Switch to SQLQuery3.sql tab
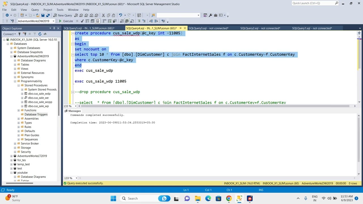The width and height of the screenshot is (363, 204). [x=208, y=28]
